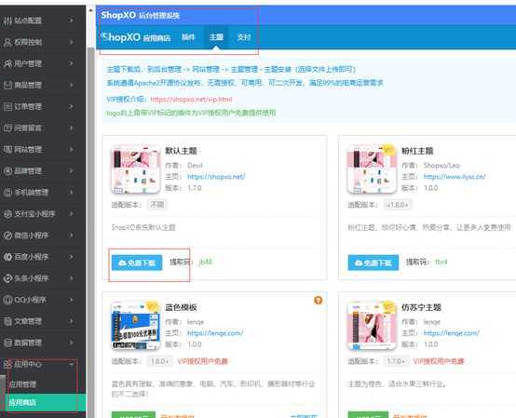Viewport: 516px width, 418px height.
Task: Click the 手机端管理 icon
Action: (x=7, y=193)
